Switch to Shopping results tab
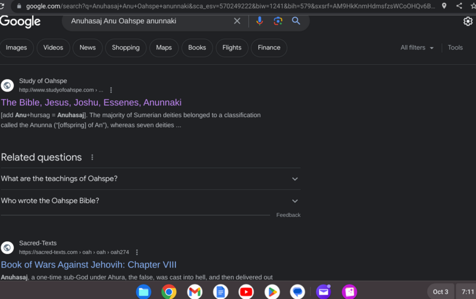This screenshot has height=299, width=476. (126, 48)
